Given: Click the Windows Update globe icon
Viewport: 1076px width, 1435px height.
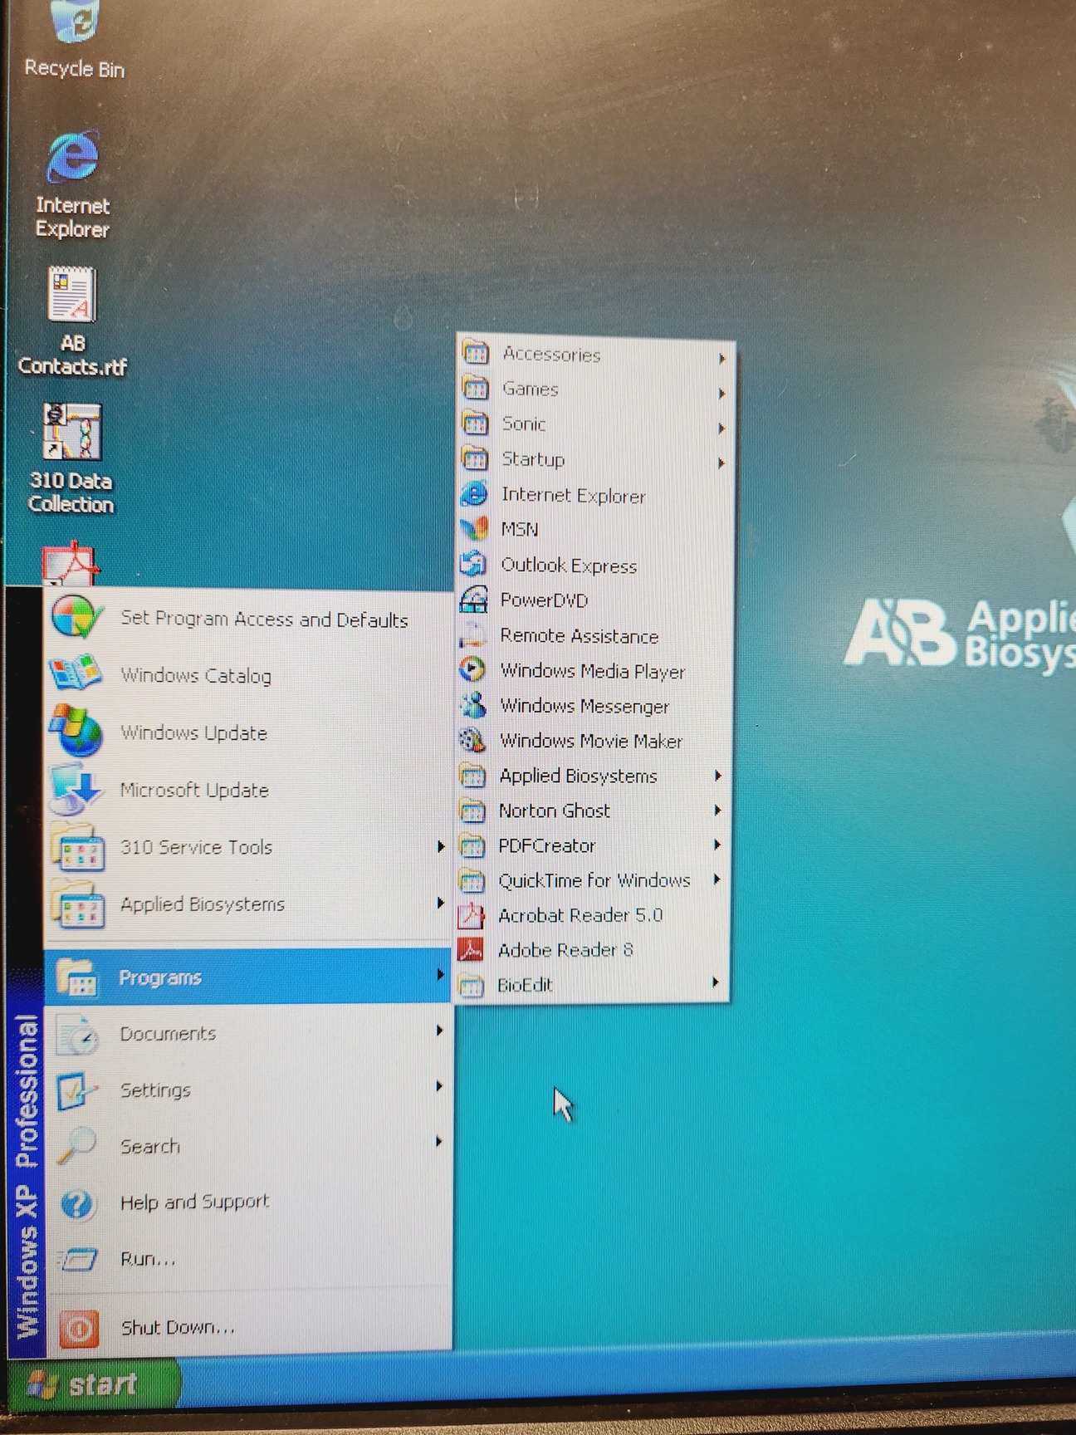Looking at the screenshot, I should click(76, 731).
